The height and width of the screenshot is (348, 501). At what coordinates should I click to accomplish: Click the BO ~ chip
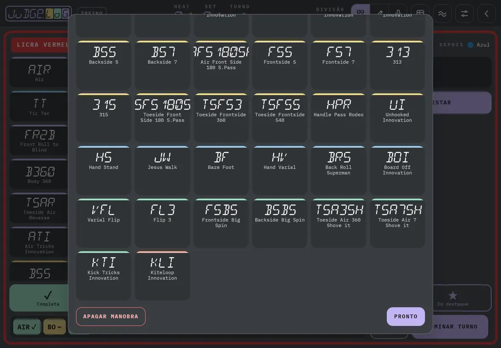[x=54, y=327]
